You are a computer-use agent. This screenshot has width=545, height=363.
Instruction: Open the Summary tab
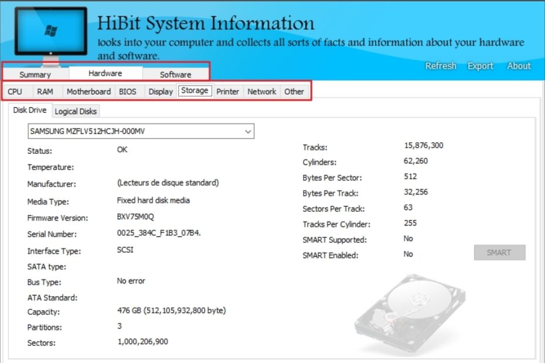(x=35, y=74)
